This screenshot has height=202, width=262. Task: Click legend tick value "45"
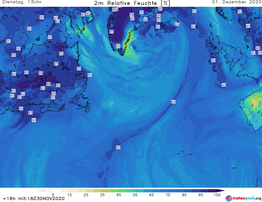click(x=119, y=195)
